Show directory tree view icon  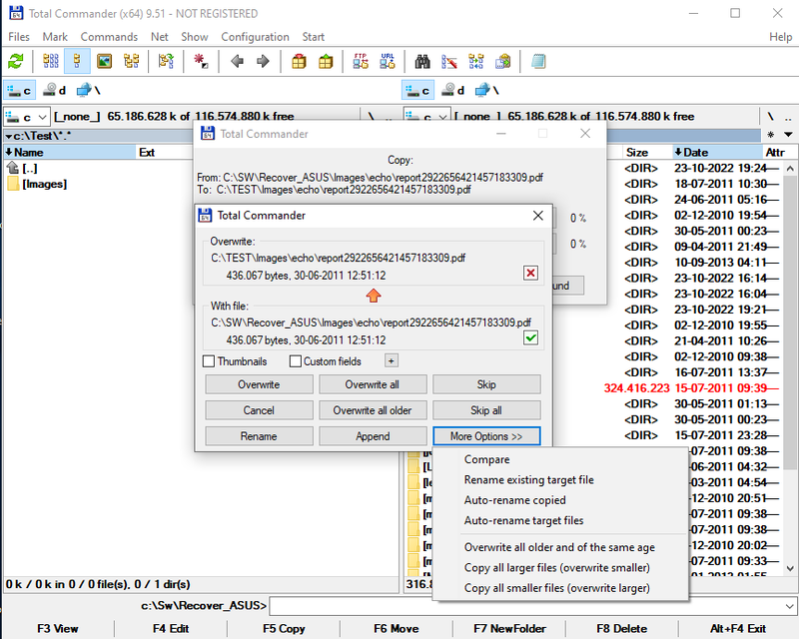pyautogui.click(x=132, y=62)
